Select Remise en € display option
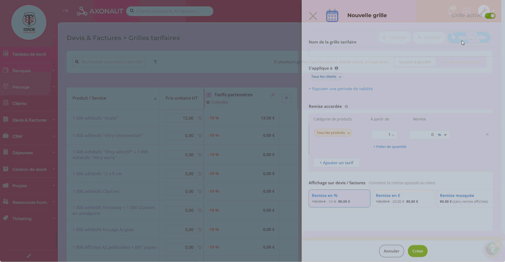This screenshot has width=505, height=262. point(403,198)
